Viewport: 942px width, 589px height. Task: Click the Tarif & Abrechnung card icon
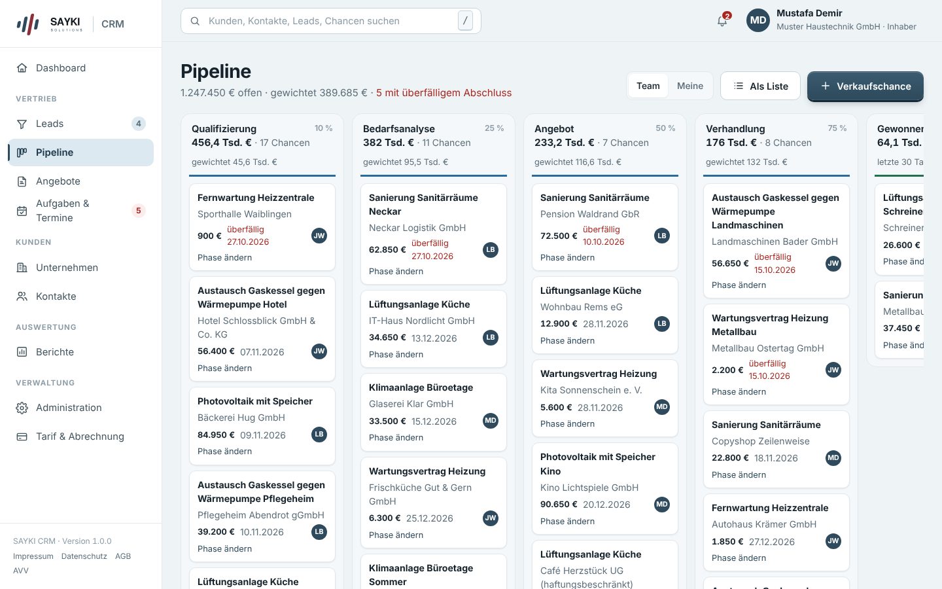[22, 437]
